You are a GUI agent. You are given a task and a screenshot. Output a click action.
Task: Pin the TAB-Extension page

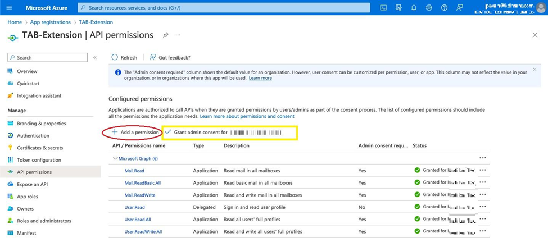click(166, 35)
